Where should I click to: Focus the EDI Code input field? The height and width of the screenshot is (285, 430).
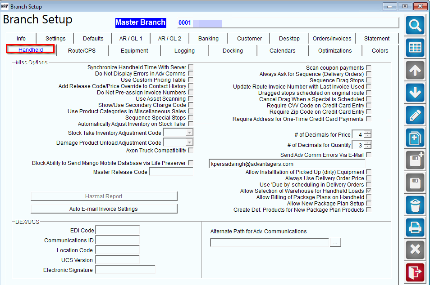tap(117, 230)
